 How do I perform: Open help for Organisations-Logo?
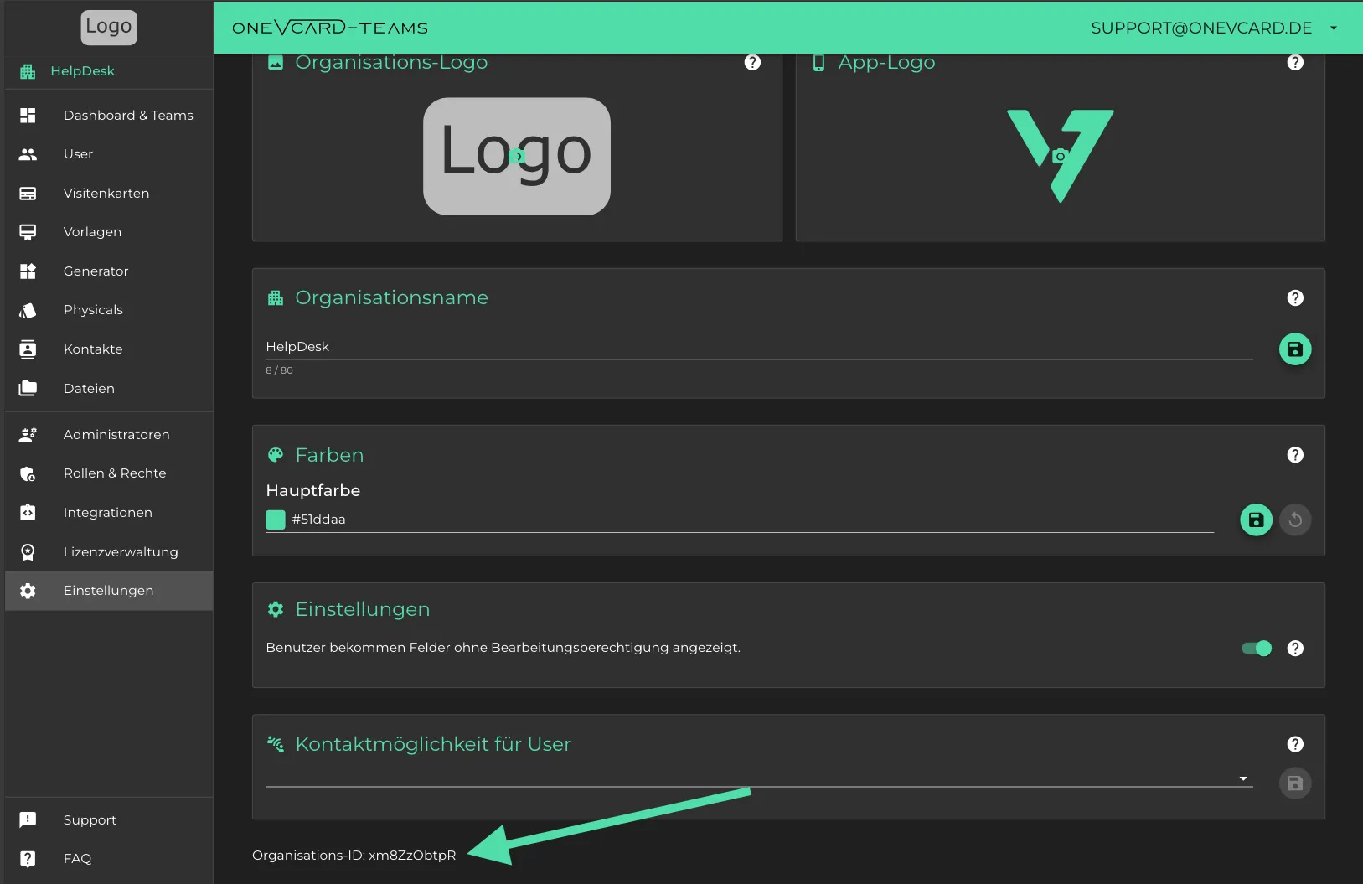[x=752, y=62]
